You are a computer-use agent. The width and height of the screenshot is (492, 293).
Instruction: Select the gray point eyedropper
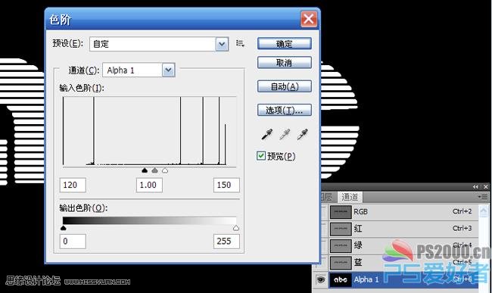point(285,134)
